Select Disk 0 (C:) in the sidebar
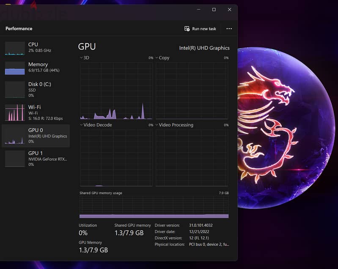The image size is (338, 269). (36, 89)
